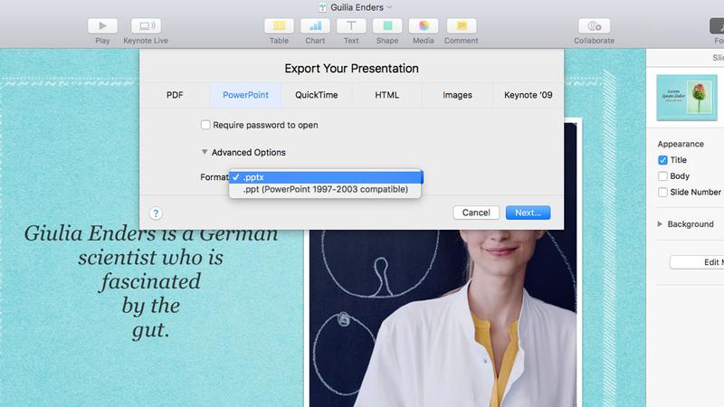Select the slide layout thumbnail in inspector

[687, 98]
